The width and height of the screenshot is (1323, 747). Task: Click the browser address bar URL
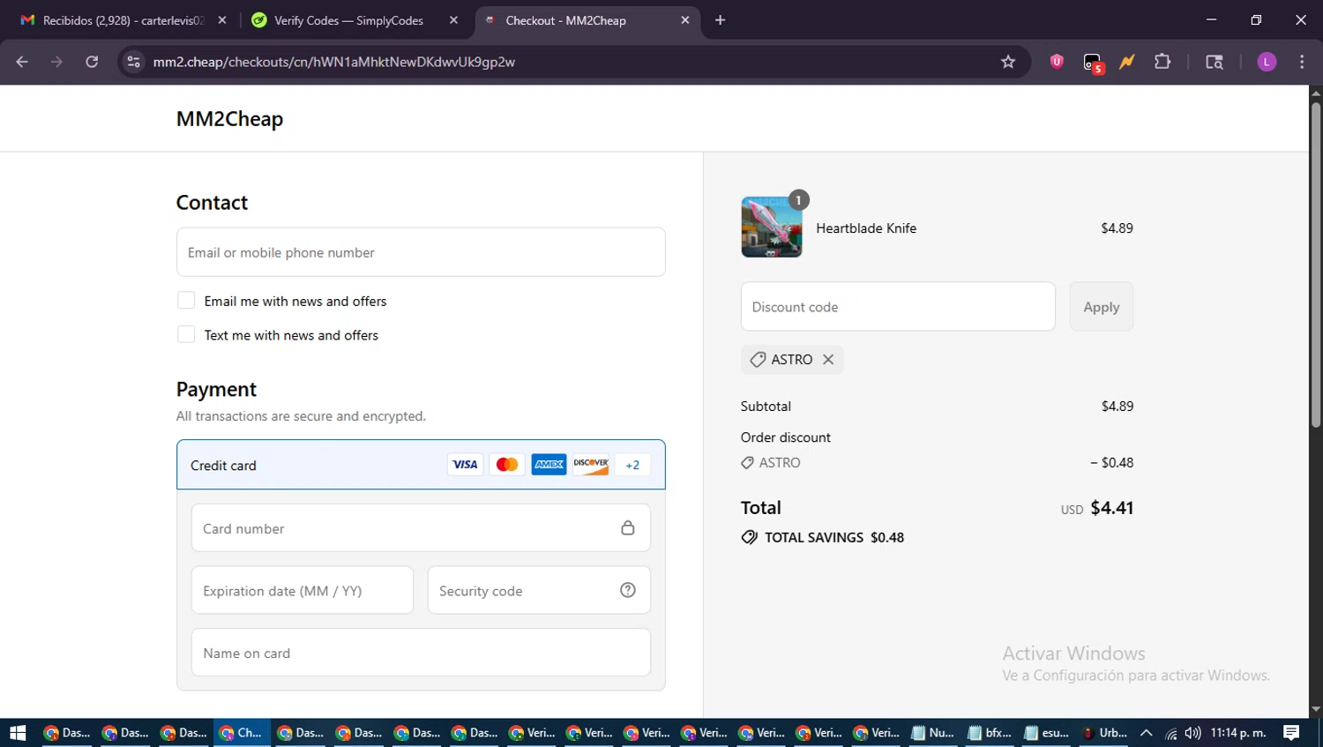[333, 62]
